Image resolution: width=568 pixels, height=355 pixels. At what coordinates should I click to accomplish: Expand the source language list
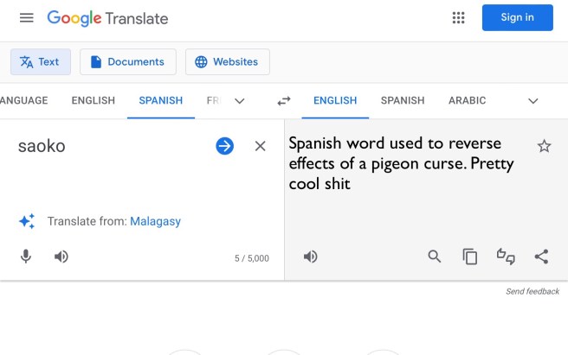[x=240, y=101]
